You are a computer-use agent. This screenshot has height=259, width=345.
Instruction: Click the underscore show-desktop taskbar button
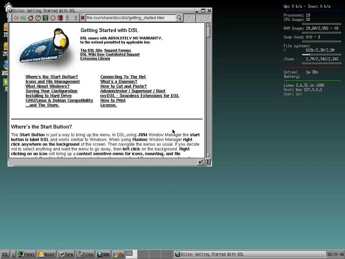pos(13,254)
